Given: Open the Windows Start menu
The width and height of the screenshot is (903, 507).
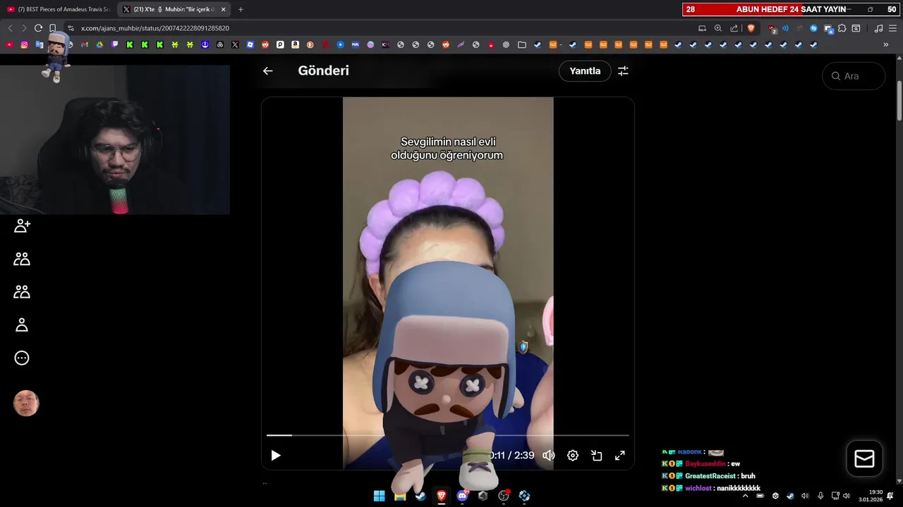Looking at the screenshot, I should point(379,496).
